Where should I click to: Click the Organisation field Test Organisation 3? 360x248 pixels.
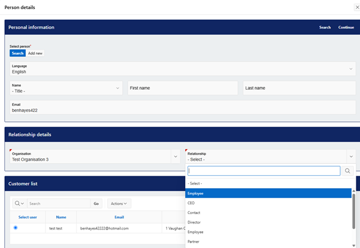coord(90,157)
